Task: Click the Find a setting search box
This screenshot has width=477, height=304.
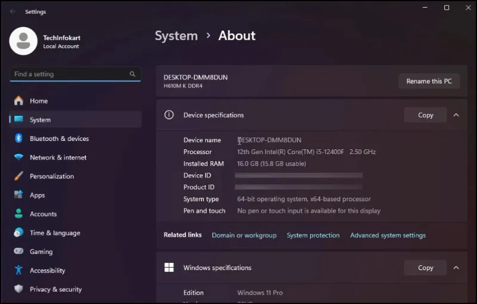Action: coord(75,74)
